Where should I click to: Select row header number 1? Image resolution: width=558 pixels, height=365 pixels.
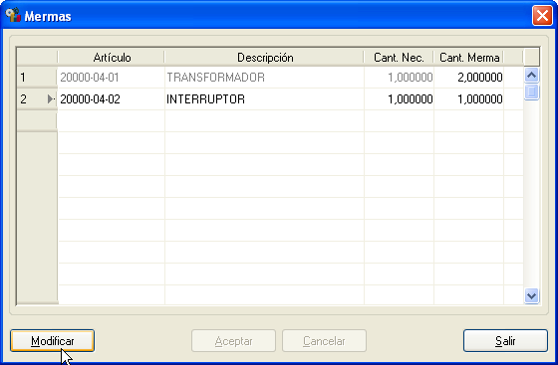pos(37,77)
